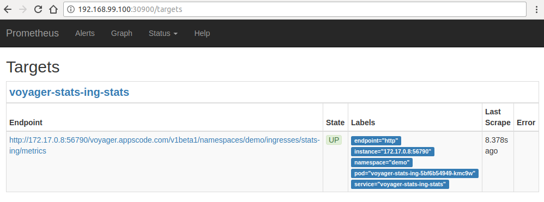The width and height of the screenshot is (544, 202).
Task: Open the Help link in navbar
Action: [202, 33]
